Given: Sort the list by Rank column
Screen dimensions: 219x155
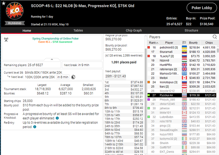Looking at the screenshot, I should [x=153, y=43].
